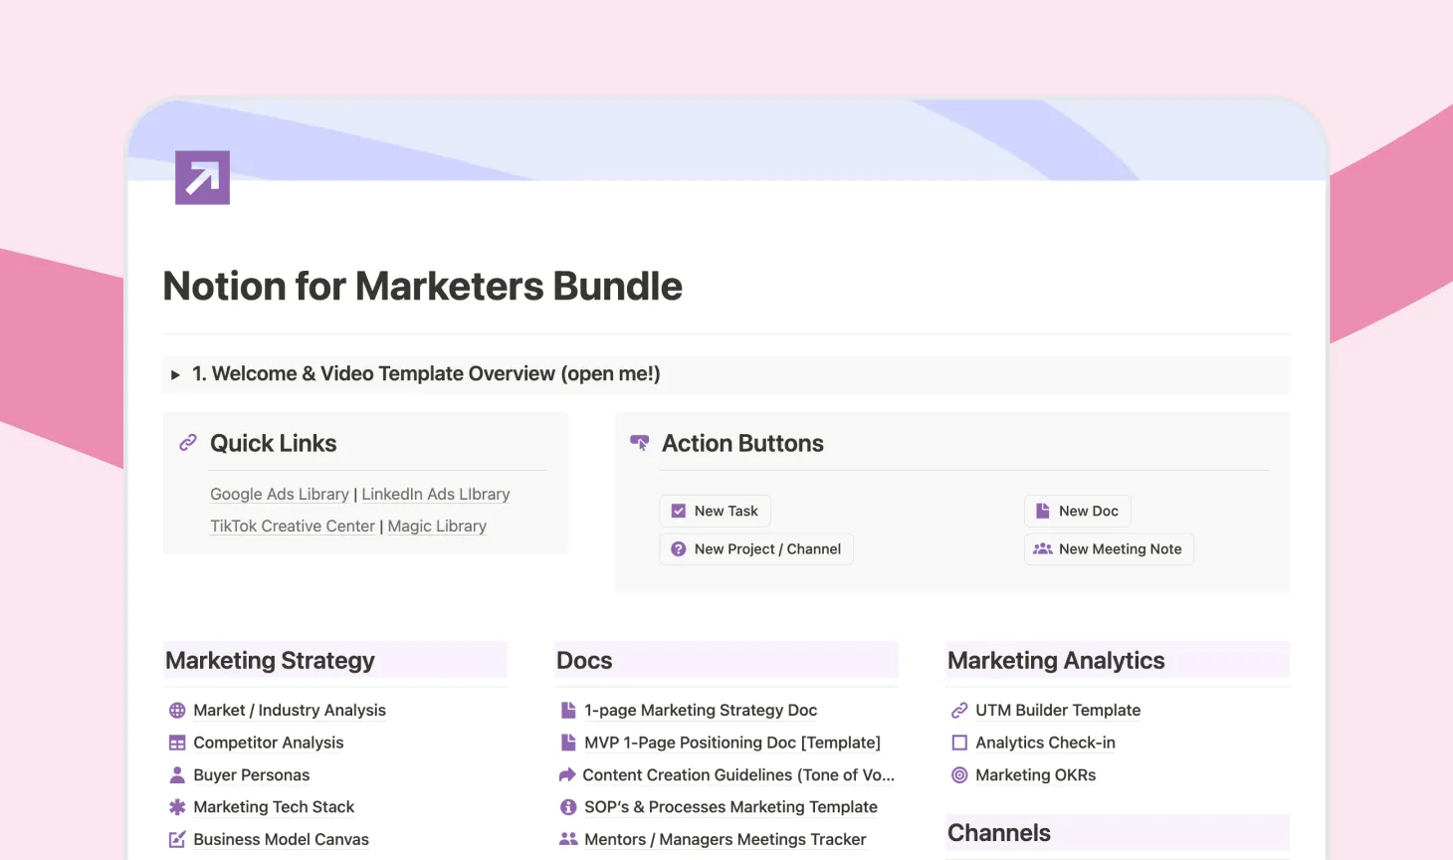Open the TikTok Creative Center link
Screen dimensions: 1453x860
(292, 526)
